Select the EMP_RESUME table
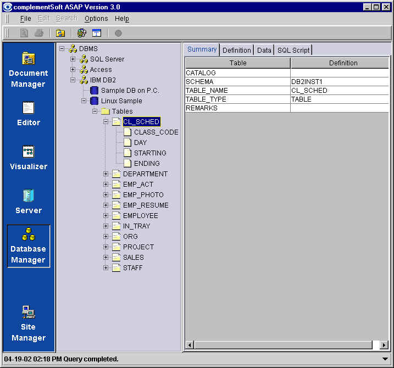Screen dimensions: 394x368 pos(146,205)
